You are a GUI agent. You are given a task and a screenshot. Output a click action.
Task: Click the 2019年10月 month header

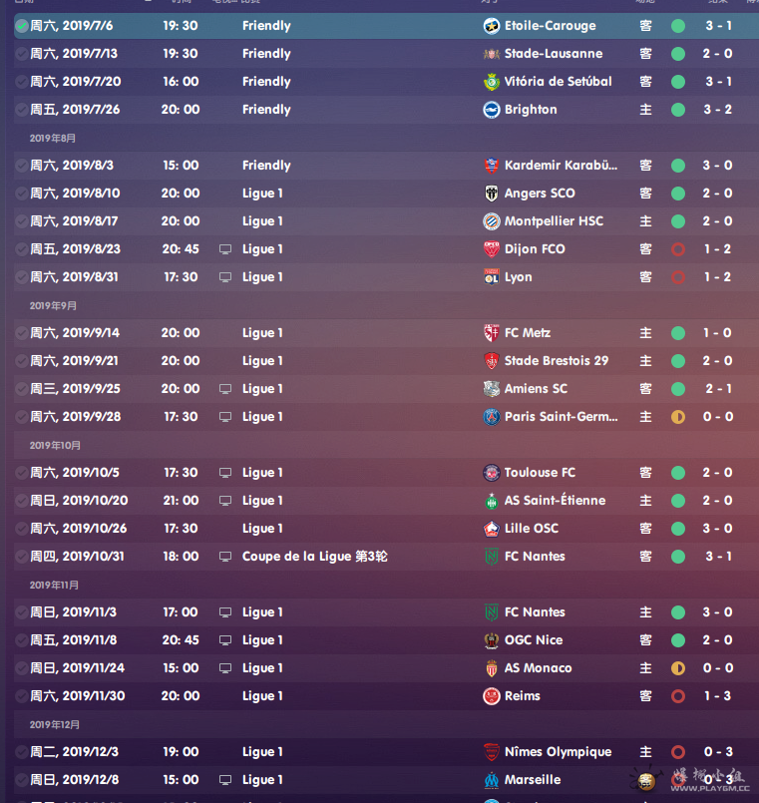click(x=56, y=446)
